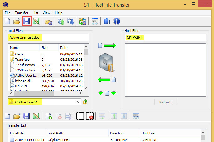Click the local files horizontal scroll right arrow
The image size is (214, 142).
tap(81, 93)
